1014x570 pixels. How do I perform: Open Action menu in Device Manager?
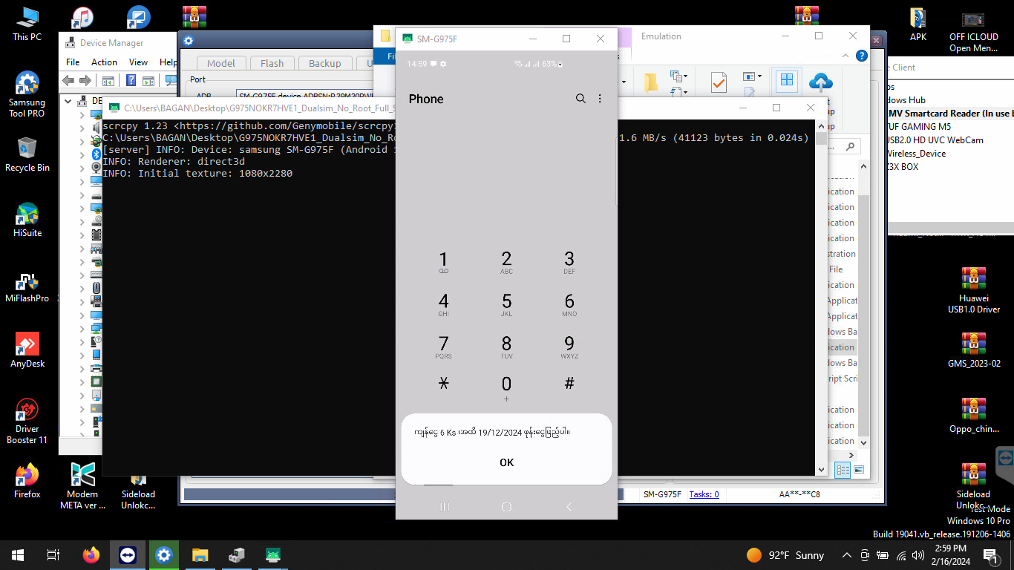point(104,62)
